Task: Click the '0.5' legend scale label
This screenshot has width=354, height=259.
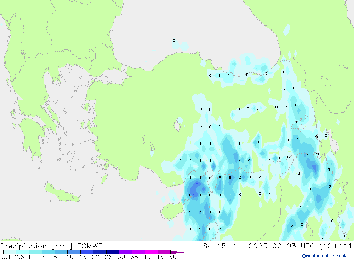Action: (x=19, y=257)
